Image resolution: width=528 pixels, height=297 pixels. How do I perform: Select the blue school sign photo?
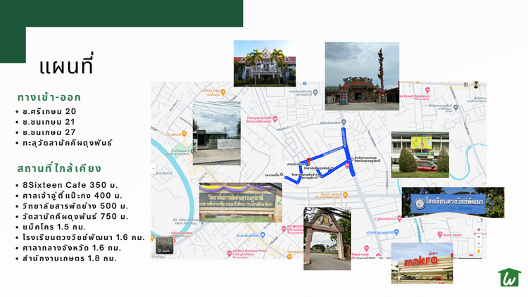(453, 202)
